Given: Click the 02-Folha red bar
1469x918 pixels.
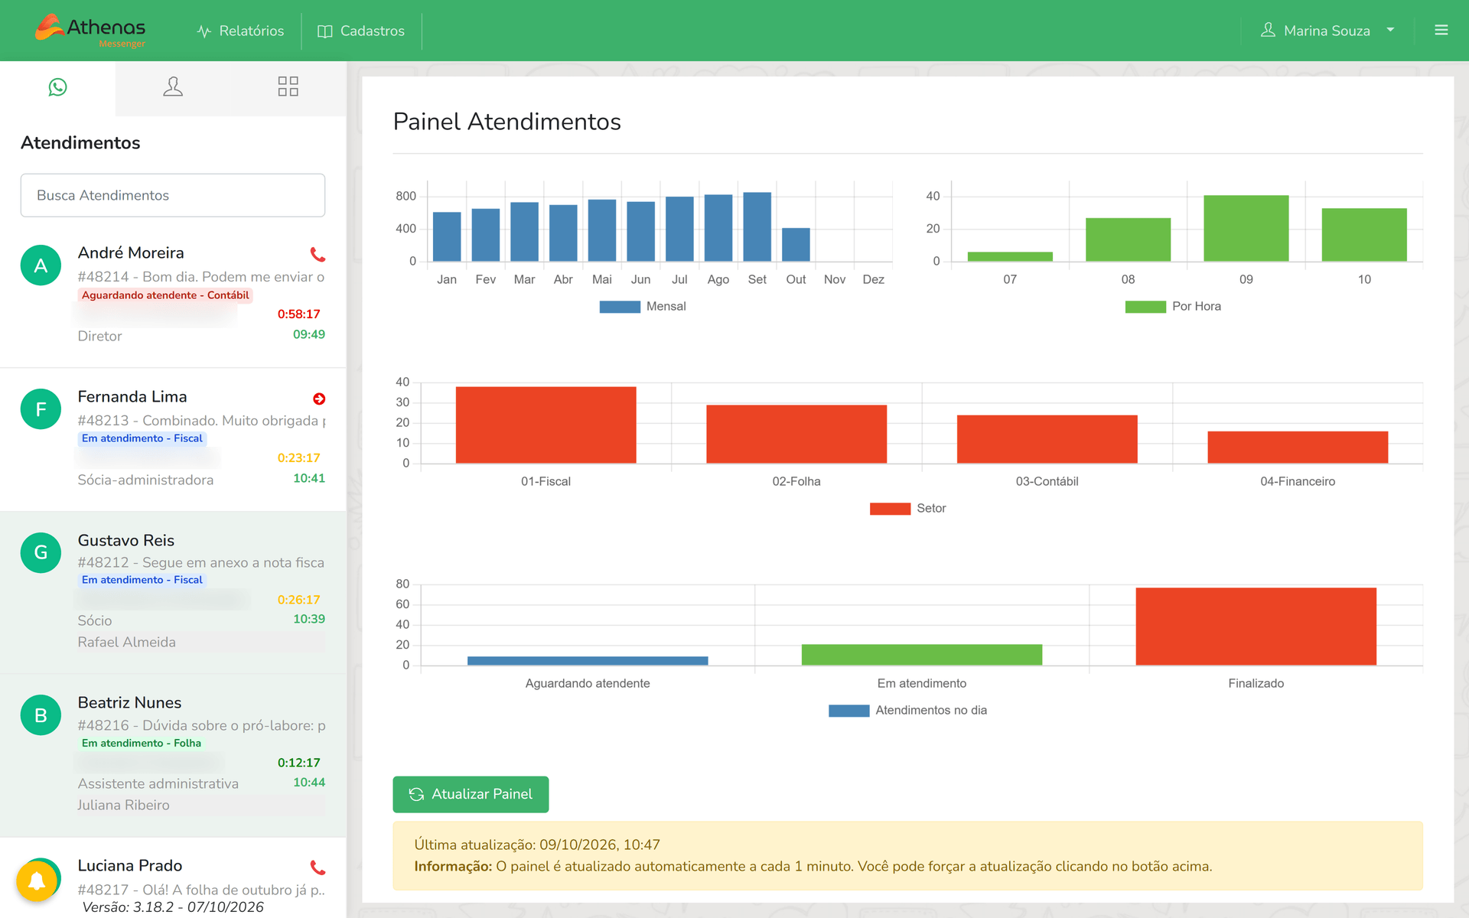Looking at the screenshot, I should click(796, 434).
